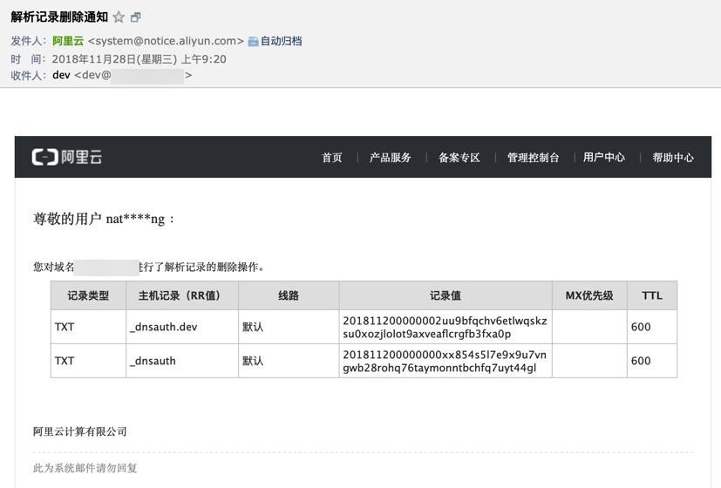
Task: Click the recipient name dev
Action: (61, 75)
